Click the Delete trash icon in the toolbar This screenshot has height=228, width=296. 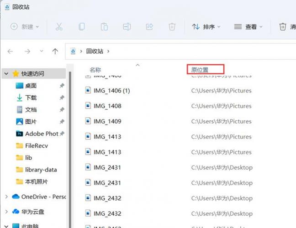172,27
